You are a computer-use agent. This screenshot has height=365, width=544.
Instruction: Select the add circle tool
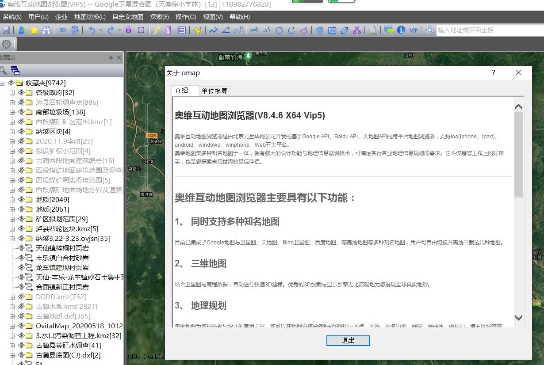tap(279, 30)
